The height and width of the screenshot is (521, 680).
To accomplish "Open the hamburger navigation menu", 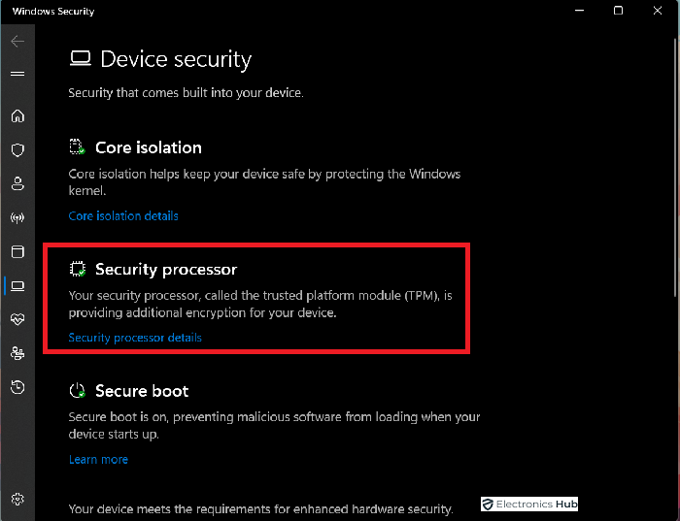I will [x=17, y=74].
